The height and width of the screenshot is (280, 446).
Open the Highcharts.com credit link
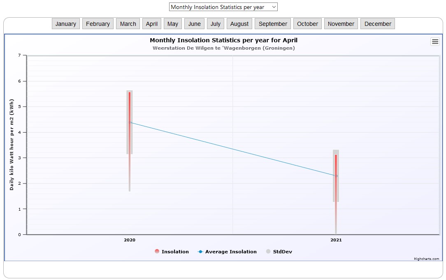[x=426, y=259]
